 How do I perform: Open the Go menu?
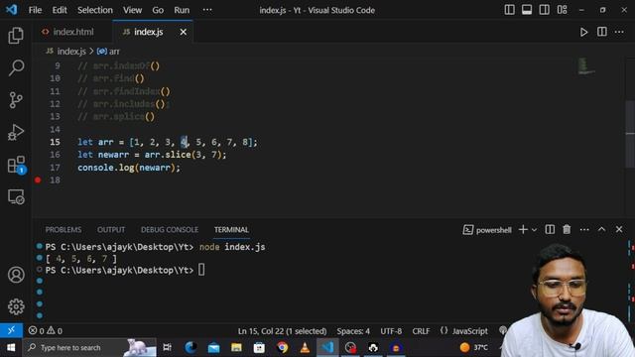coord(158,10)
